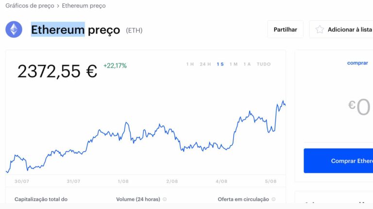Click the star icon for watchlist
Screen dimensions: 373x209
pyautogui.click(x=320, y=30)
